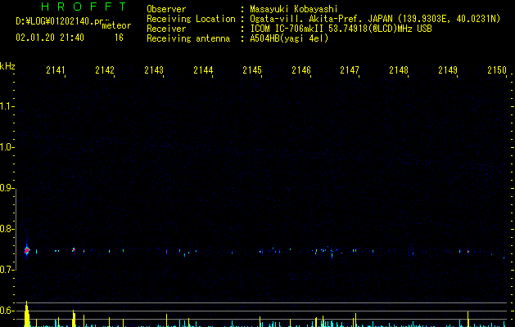Click frequency axis label 0.9

7,188
